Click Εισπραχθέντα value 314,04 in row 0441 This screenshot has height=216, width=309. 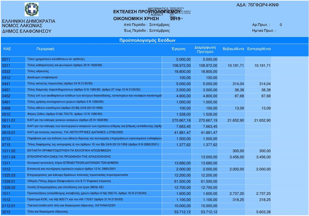(x=265, y=84)
